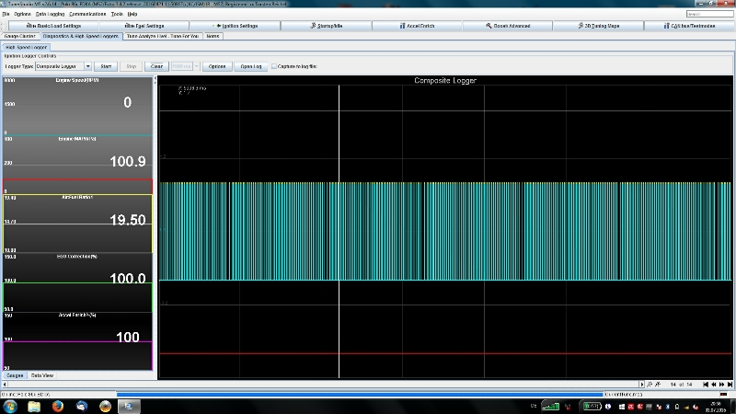
Task: Open the Ignition Settings toolbar menu
Action: click(x=236, y=26)
